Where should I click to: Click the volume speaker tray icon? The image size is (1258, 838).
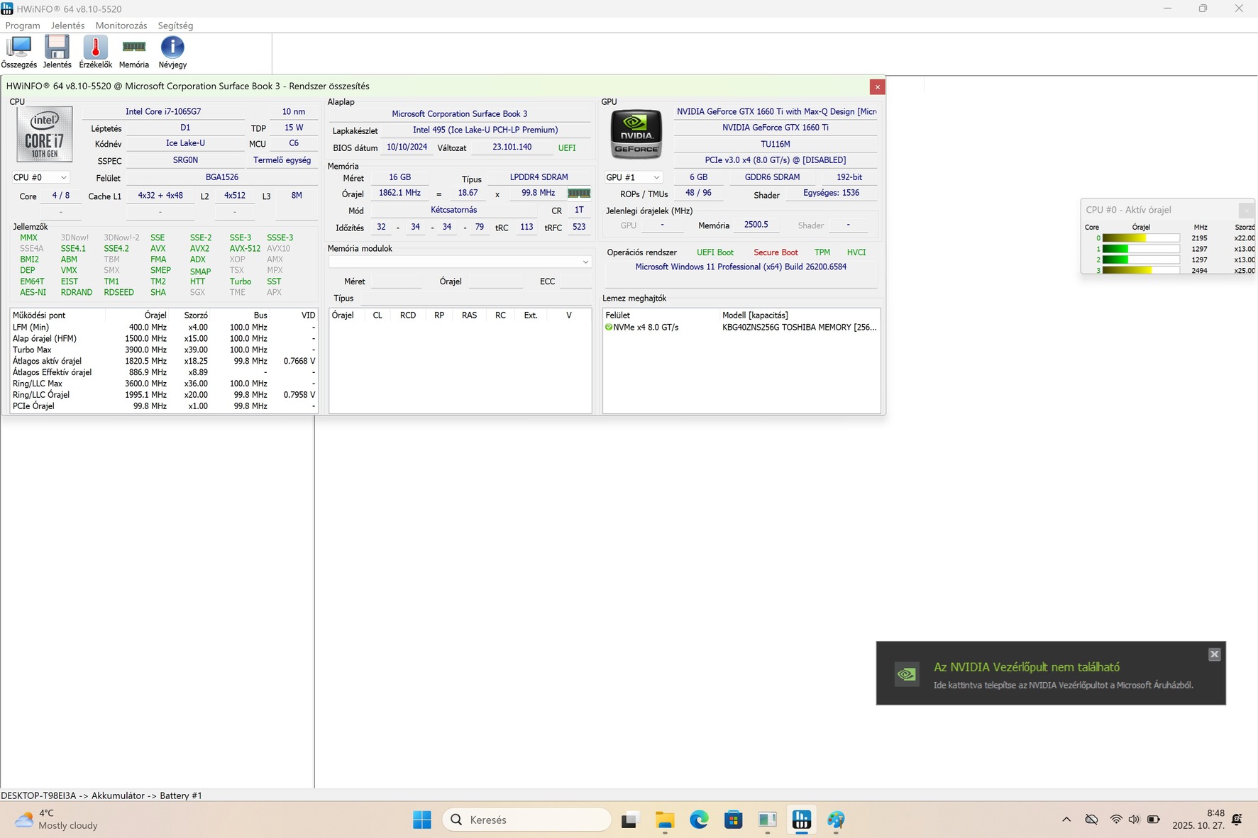1134,820
